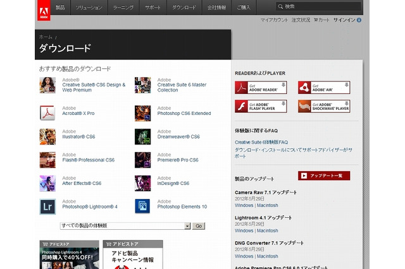Click the Get Adobe Flash Player button

[261, 106]
